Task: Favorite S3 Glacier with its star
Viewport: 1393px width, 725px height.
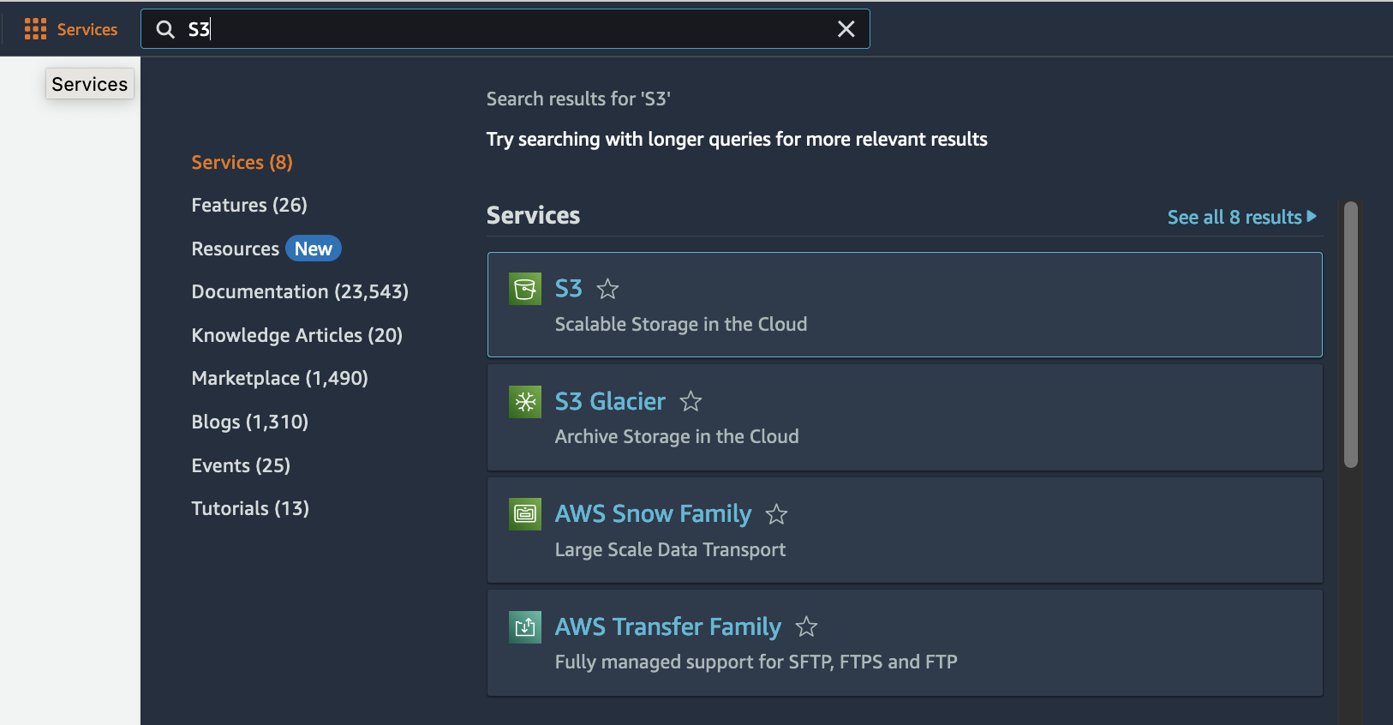Action: tap(691, 401)
